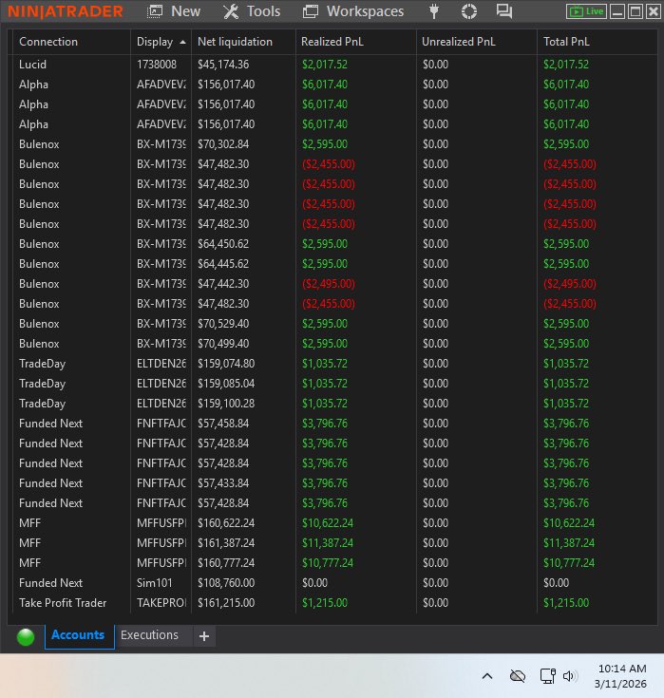Sort by Realized PnL column header
The height and width of the screenshot is (698, 664).
[356, 42]
